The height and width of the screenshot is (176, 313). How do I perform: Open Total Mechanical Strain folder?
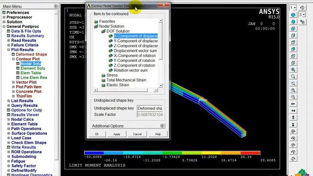point(126,80)
